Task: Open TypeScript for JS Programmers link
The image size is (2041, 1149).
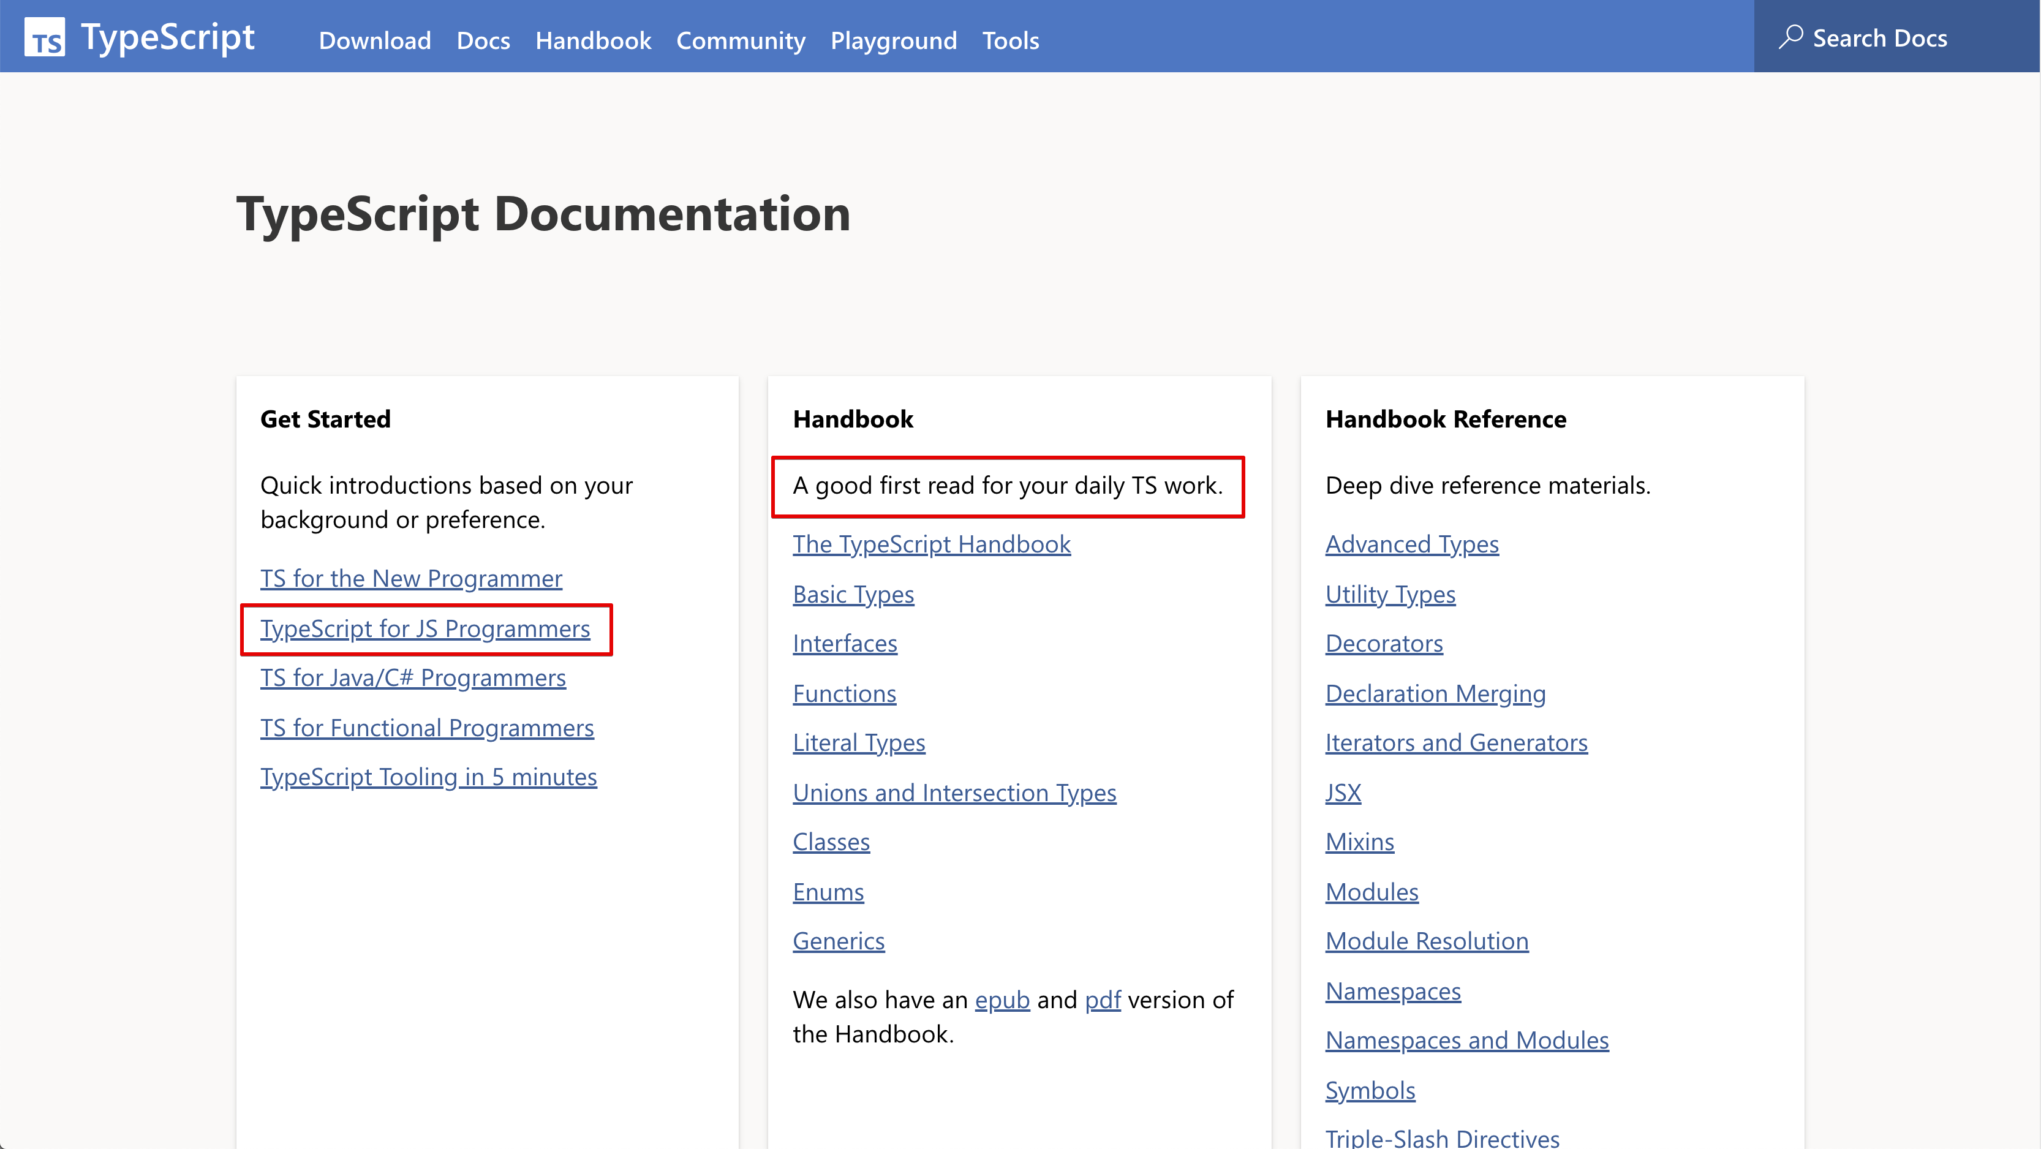Action: 424,628
